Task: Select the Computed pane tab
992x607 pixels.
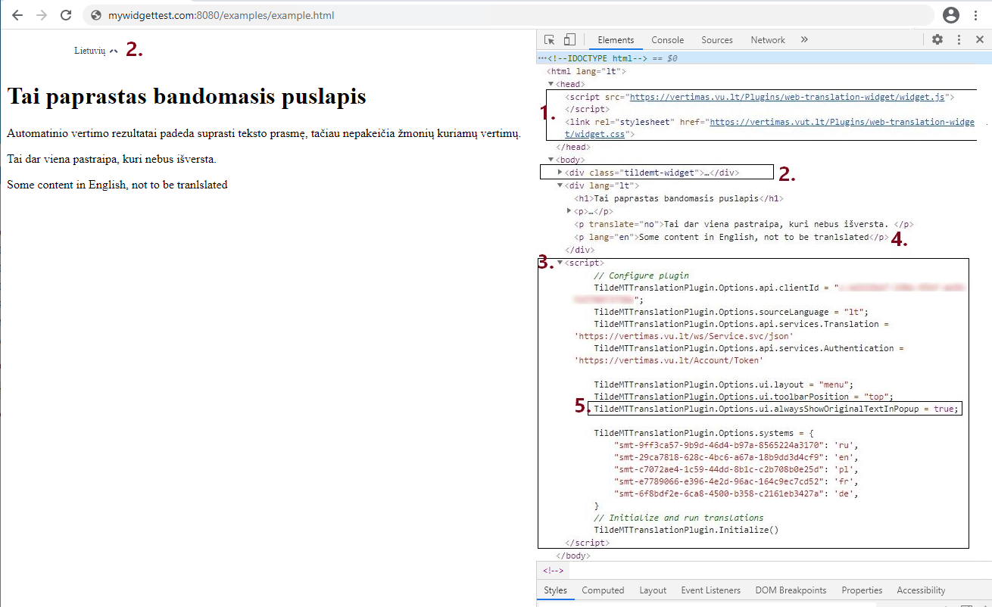Action: click(x=603, y=590)
